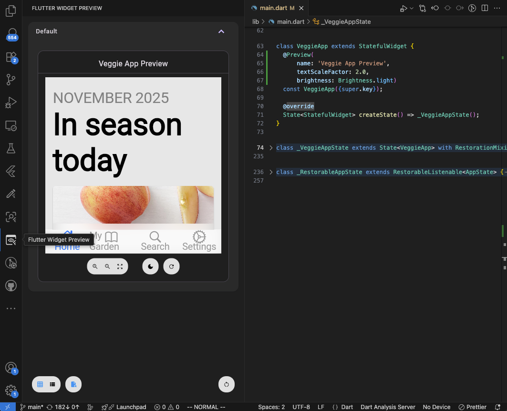Click the GitHub icon in the activity bar
507x411 pixels.
click(x=11, y=286)
